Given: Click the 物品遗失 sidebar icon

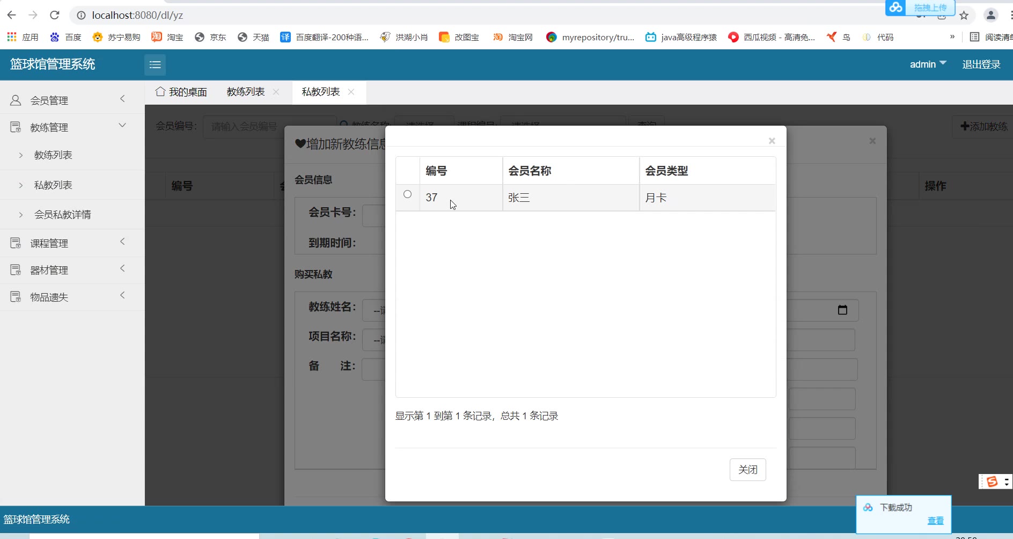Looking at the screenshot, I should (16, 297).
